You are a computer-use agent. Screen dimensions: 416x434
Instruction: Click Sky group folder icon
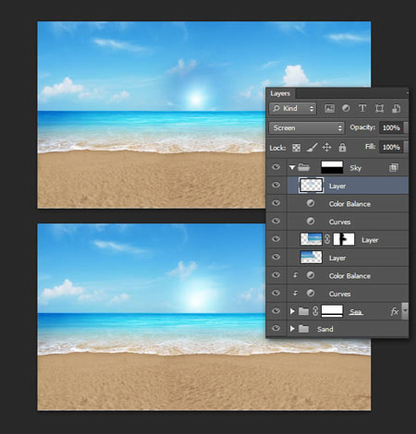(303, 167)
